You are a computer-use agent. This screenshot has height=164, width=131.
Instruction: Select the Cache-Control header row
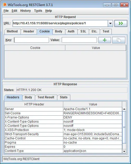[63, 138]
